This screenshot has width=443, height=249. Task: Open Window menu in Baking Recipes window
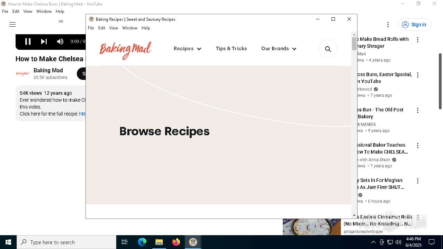click(130, 28)
